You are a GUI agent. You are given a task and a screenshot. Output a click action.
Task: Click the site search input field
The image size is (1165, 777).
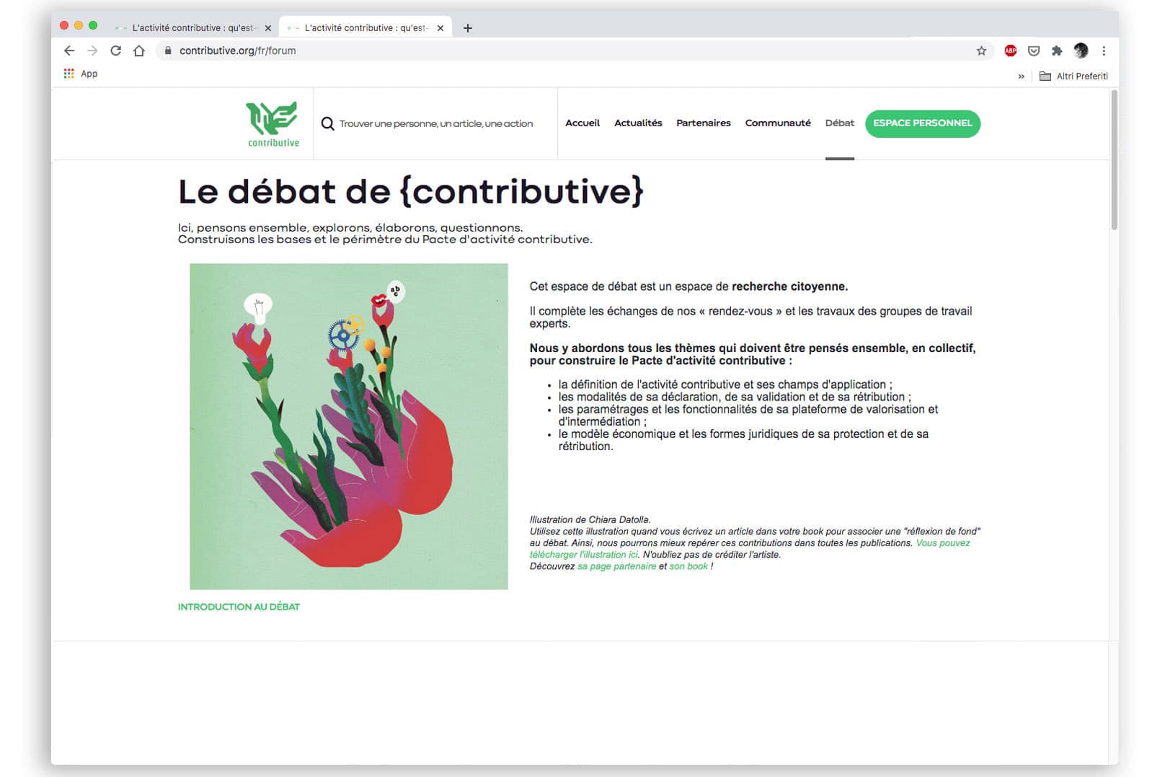(x=436, y=123)
